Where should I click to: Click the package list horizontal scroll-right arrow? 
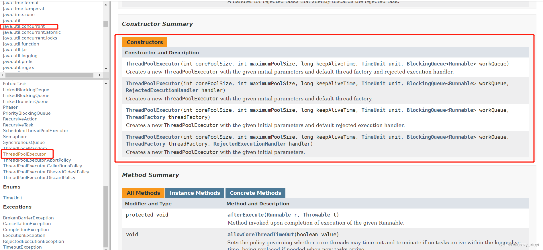tap(100, 75)
